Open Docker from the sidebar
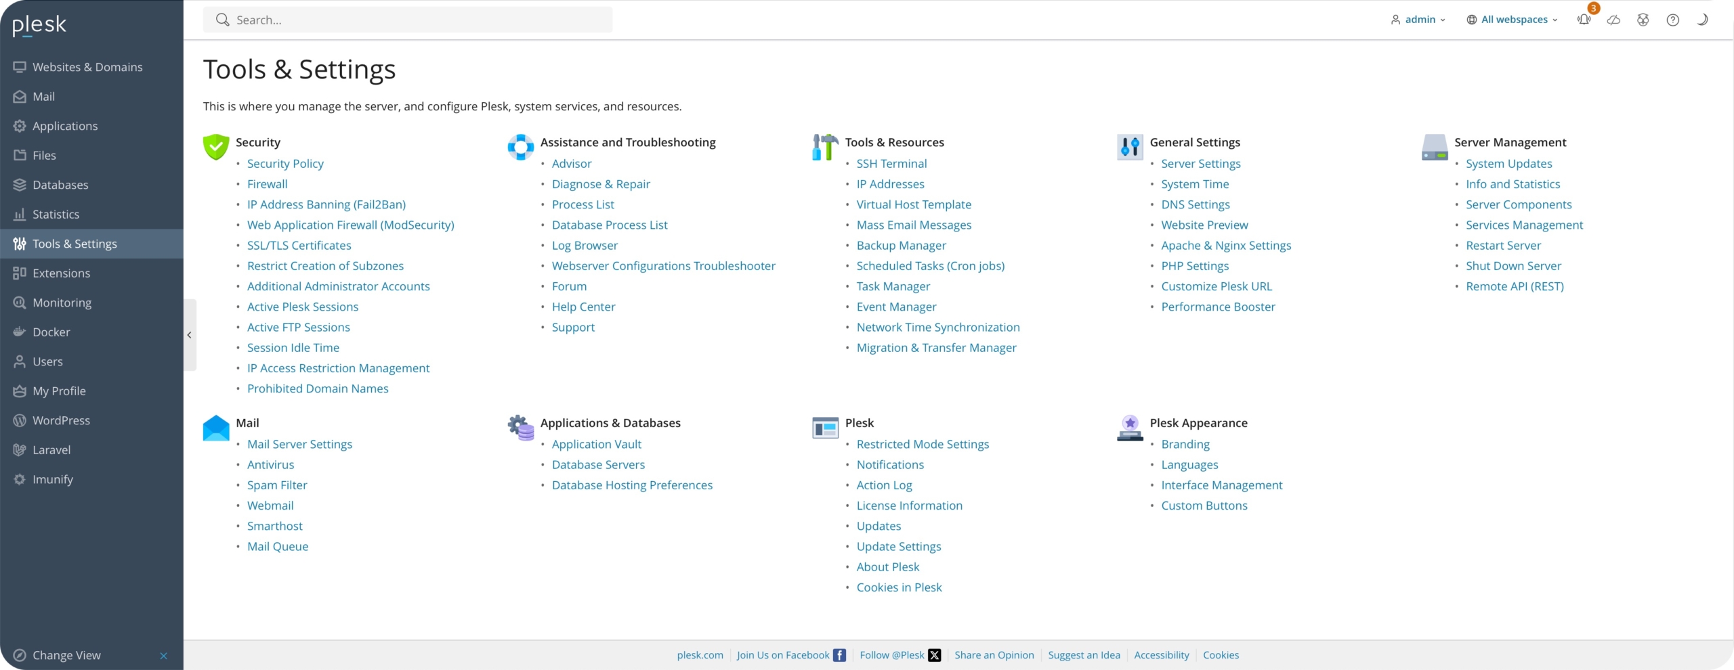 pos(52,332)
